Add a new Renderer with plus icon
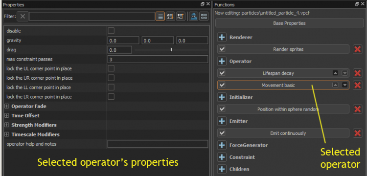Viewport: 367px width, 176px height. point(222,37)
